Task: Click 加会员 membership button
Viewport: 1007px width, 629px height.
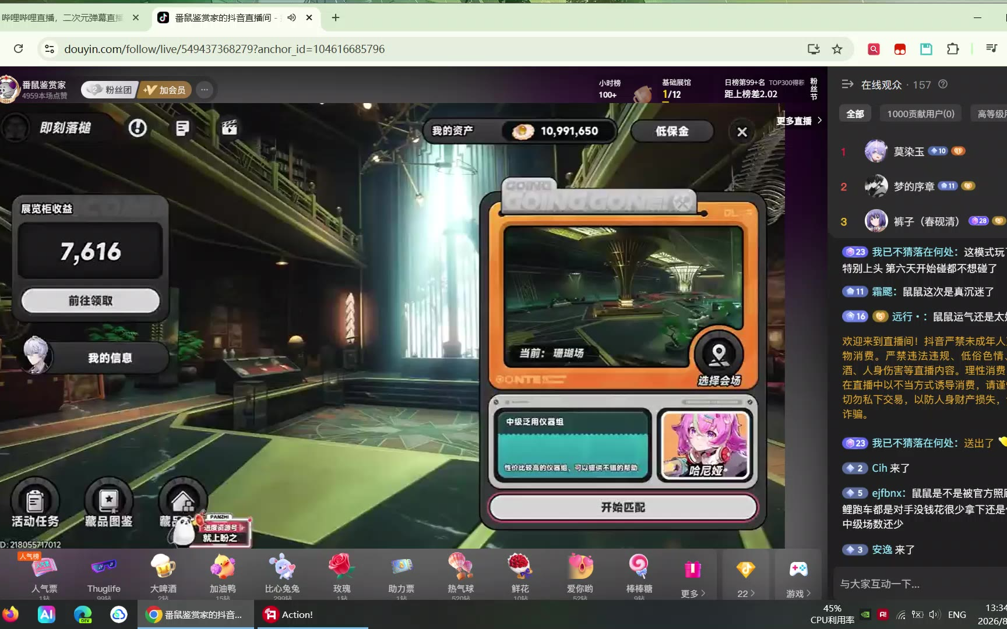Action: (165, 90)
